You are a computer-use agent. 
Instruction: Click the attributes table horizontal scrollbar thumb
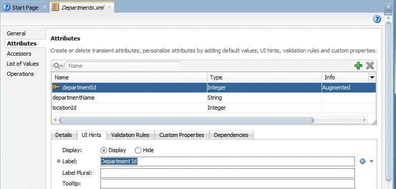click(187, 120)
